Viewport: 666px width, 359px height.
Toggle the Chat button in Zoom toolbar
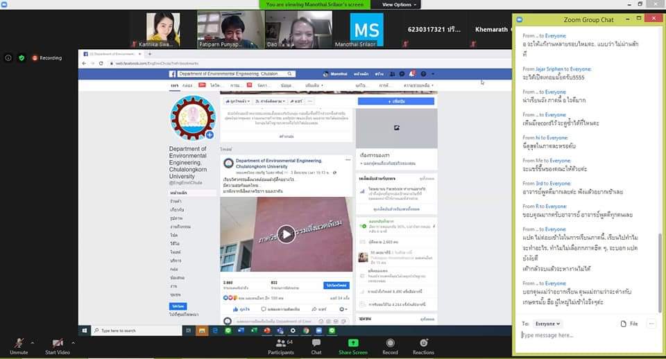pyautogui.click(x=316, y=347)
